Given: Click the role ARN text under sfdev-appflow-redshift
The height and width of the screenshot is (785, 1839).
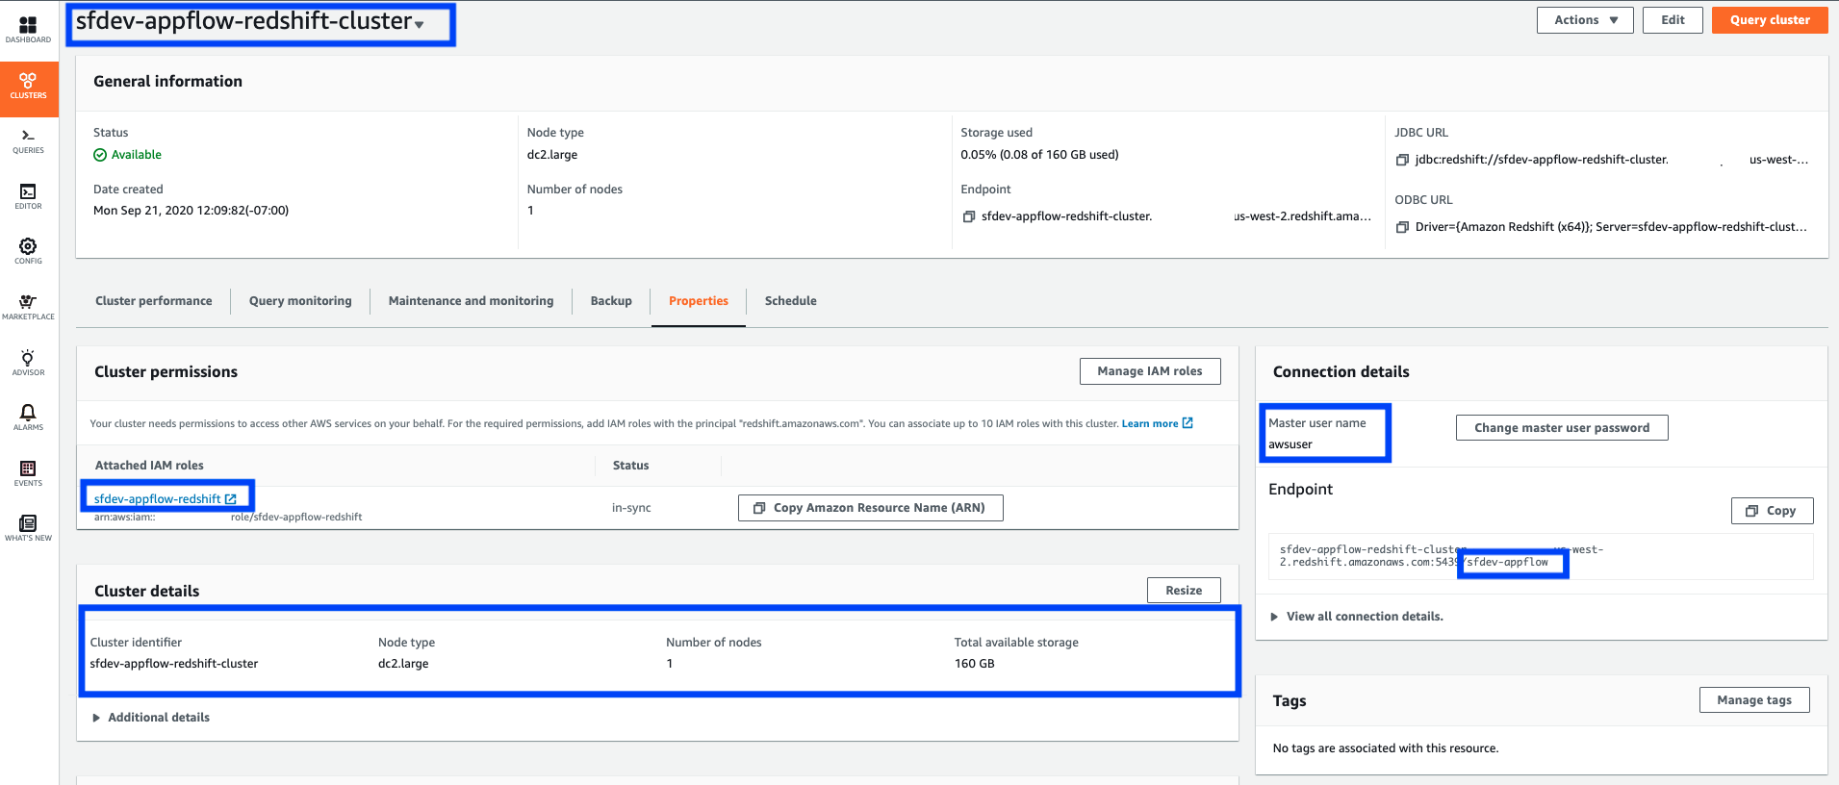Looking at the screenshot, I should coord(228,518).
